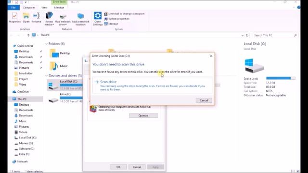Image resolution: width=308 pixels, height=173 pixels.
Task: Select the Drive Tools contextual tab
Action: pos(59,2)
